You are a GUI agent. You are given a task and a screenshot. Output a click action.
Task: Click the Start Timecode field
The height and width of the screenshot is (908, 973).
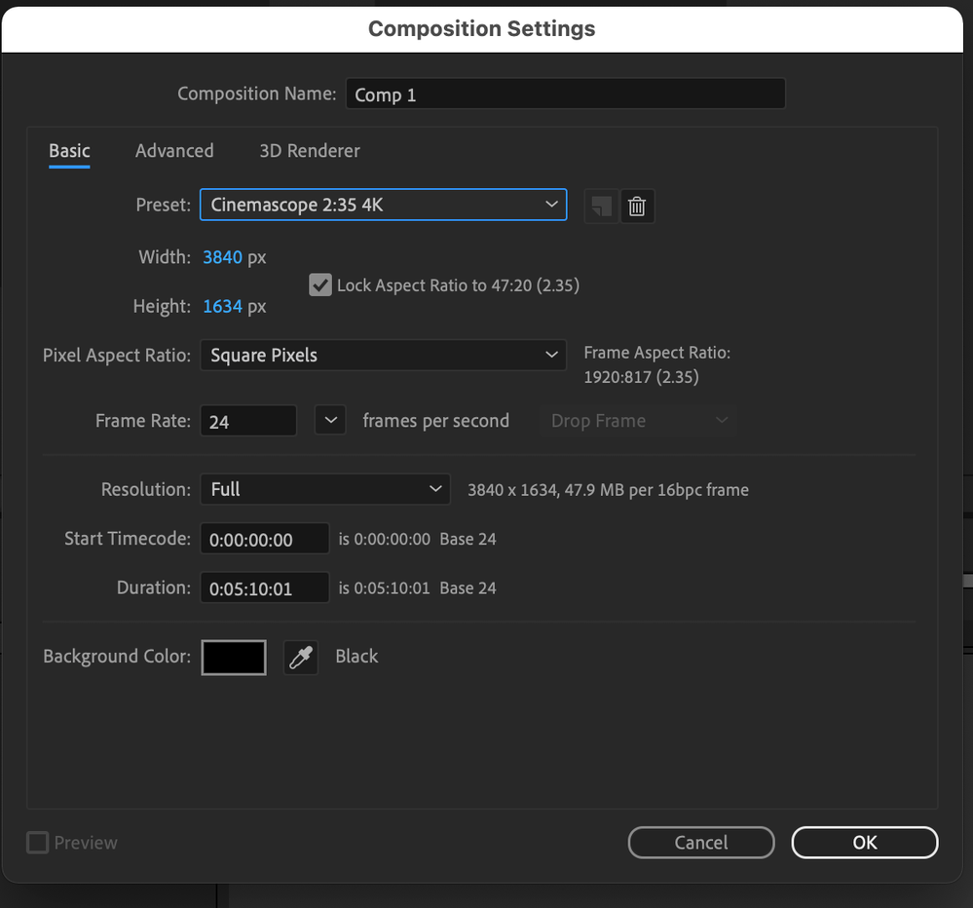coord(264,539)
